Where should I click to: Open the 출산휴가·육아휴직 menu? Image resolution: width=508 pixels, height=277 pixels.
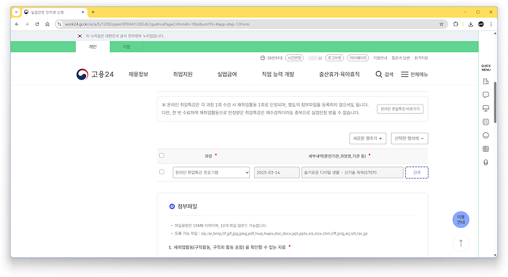pos(339,74)
